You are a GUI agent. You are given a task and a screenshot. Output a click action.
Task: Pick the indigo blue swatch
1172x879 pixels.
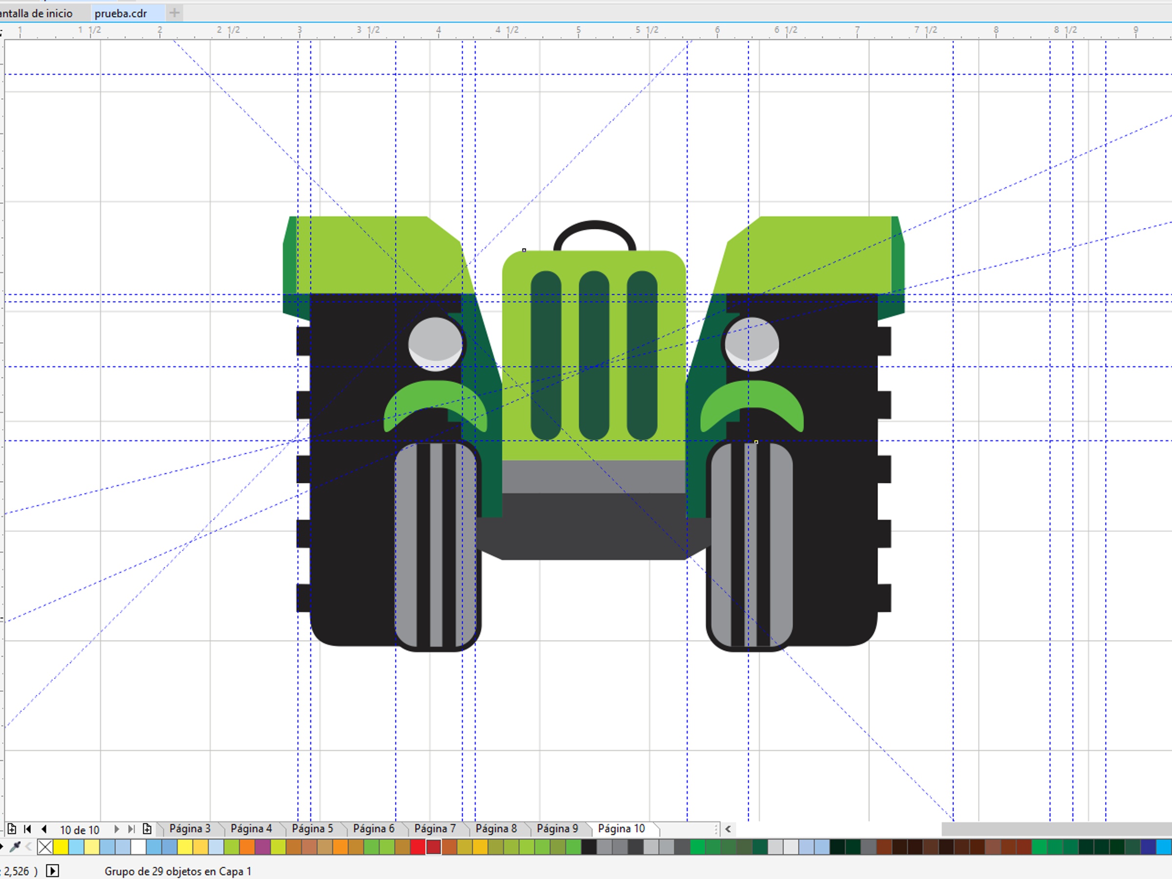click(x=1148, y=847)
